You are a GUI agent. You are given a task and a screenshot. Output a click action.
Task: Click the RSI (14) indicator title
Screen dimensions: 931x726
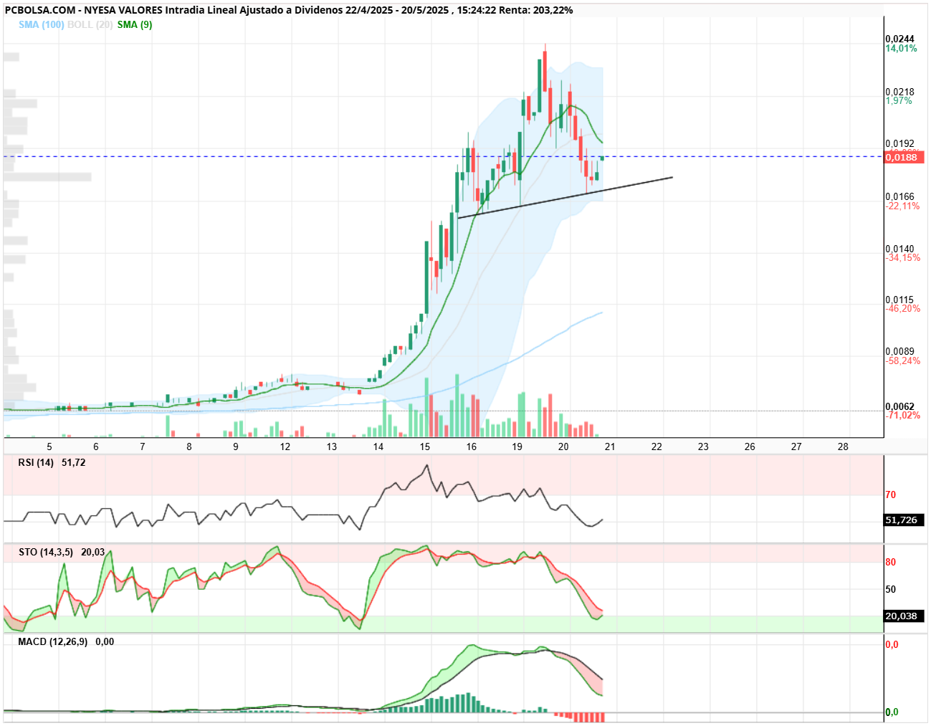click(x=36, y=462)
